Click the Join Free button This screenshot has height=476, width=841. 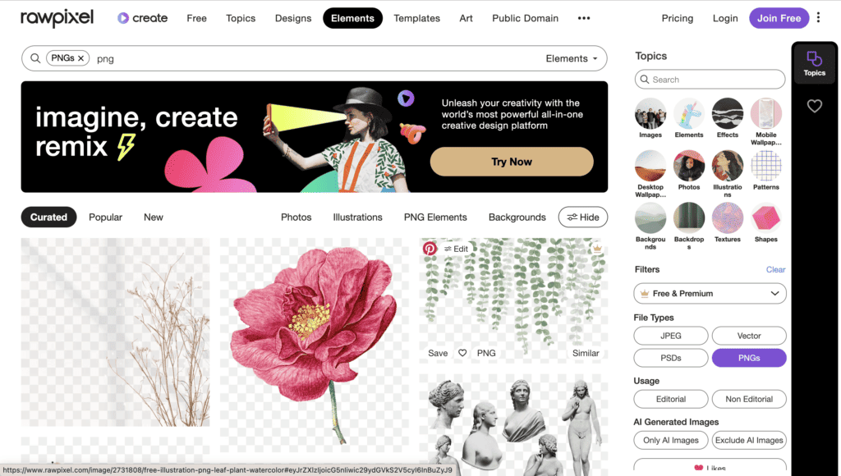point(779,18)
